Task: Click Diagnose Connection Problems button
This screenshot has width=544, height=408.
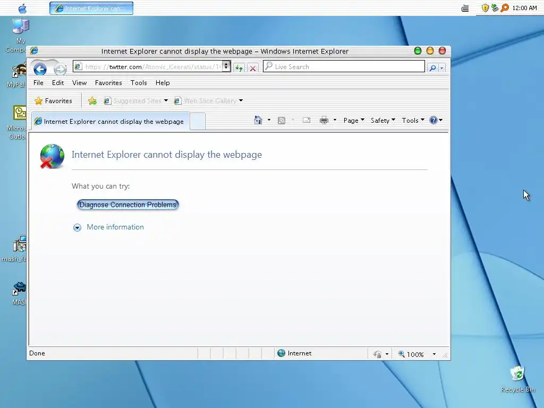Action: point(127,205)
